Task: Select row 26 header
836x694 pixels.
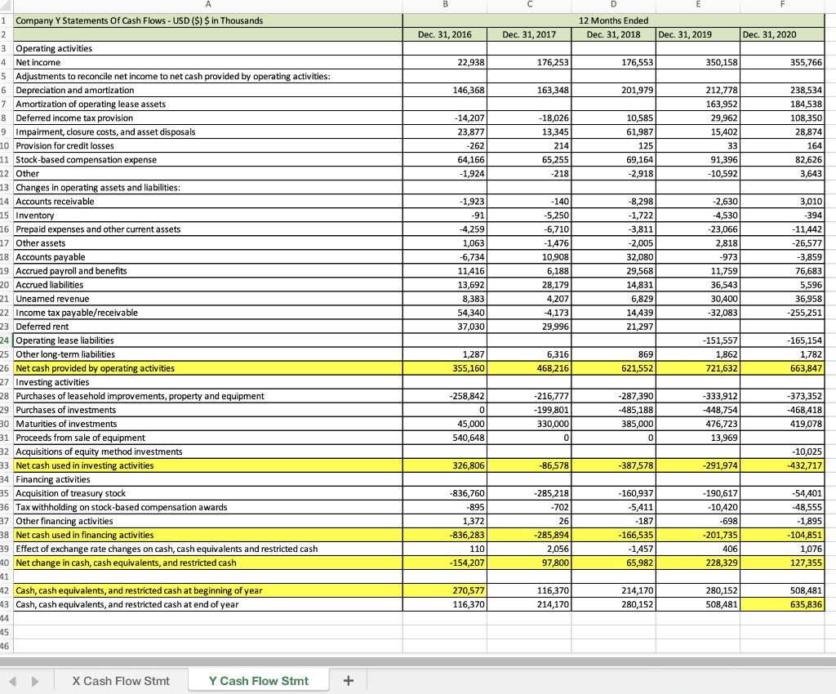Action: pos(6,368)
